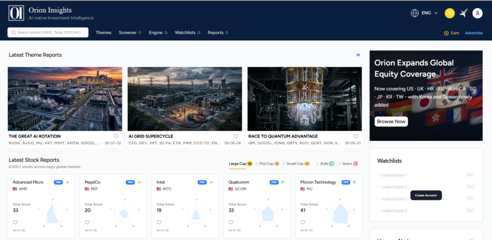492x240 pixels.
Task: Click RACE TO QUANTUM ADVANTAGE title
Action: [283, 136]
